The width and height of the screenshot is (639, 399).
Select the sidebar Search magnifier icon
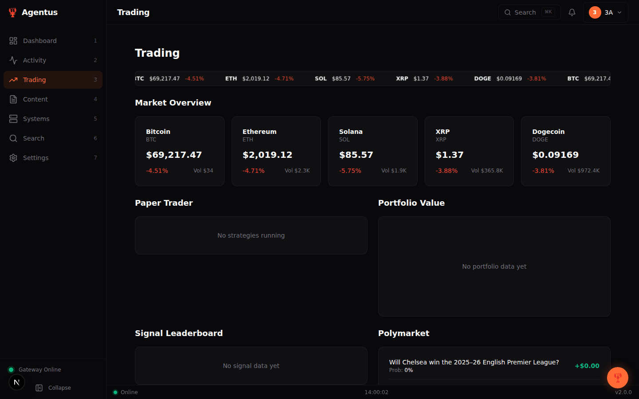[13, 138]
